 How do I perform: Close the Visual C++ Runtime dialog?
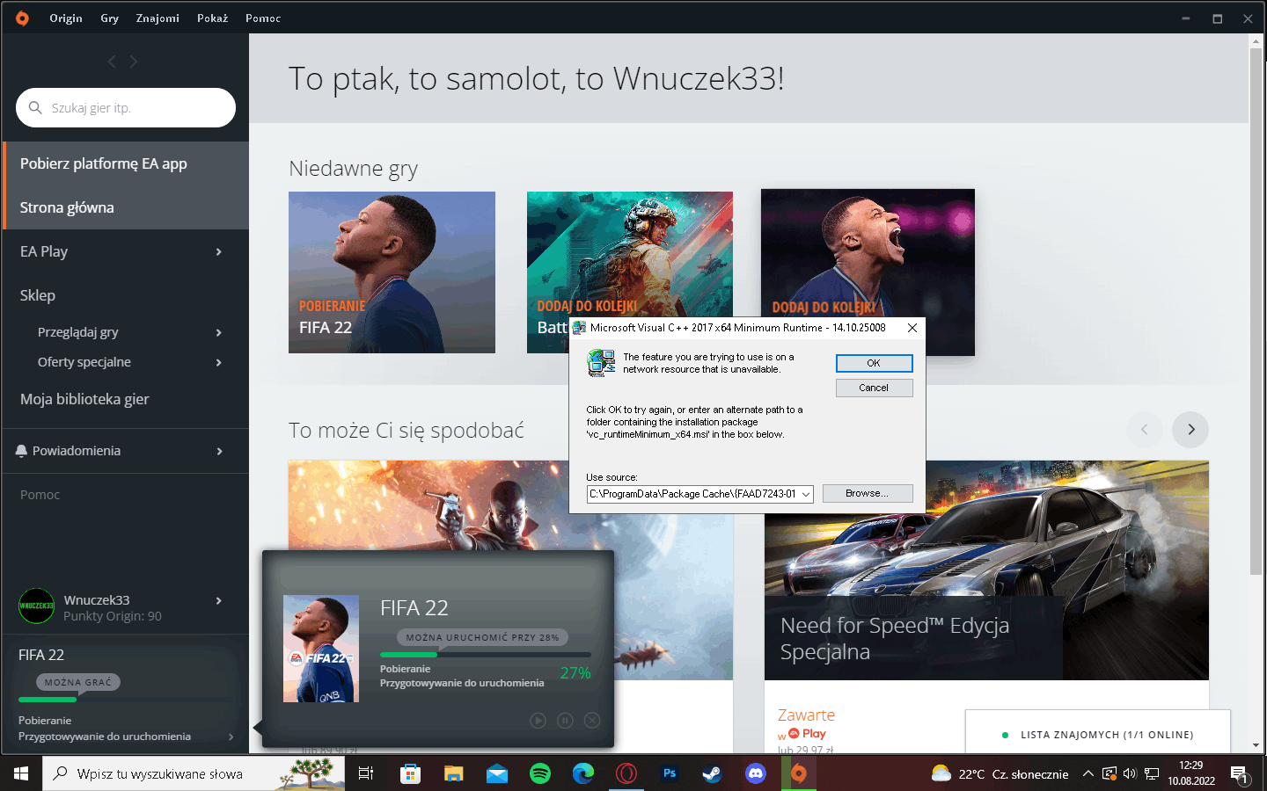[x=912, y=328]
